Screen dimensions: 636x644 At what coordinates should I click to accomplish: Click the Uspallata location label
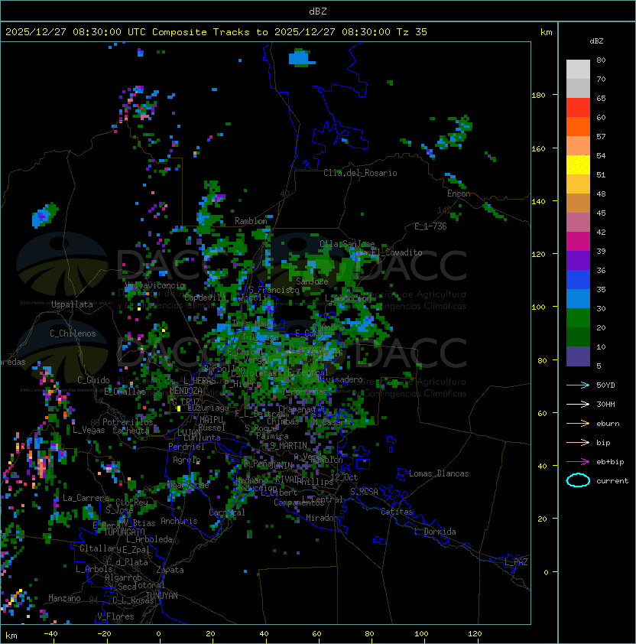(x=72, y=304)
